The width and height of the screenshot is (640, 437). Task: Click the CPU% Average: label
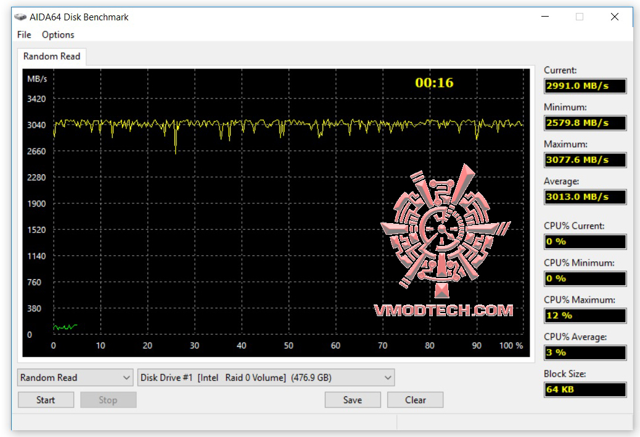(575, 337)
